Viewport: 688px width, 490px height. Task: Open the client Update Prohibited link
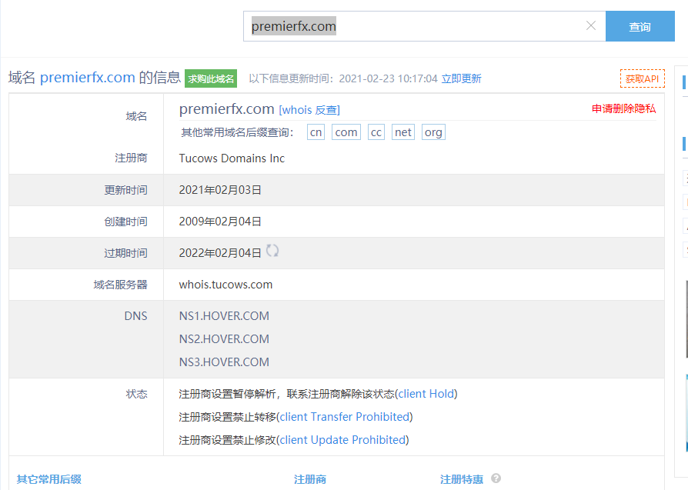coord(342,440)
